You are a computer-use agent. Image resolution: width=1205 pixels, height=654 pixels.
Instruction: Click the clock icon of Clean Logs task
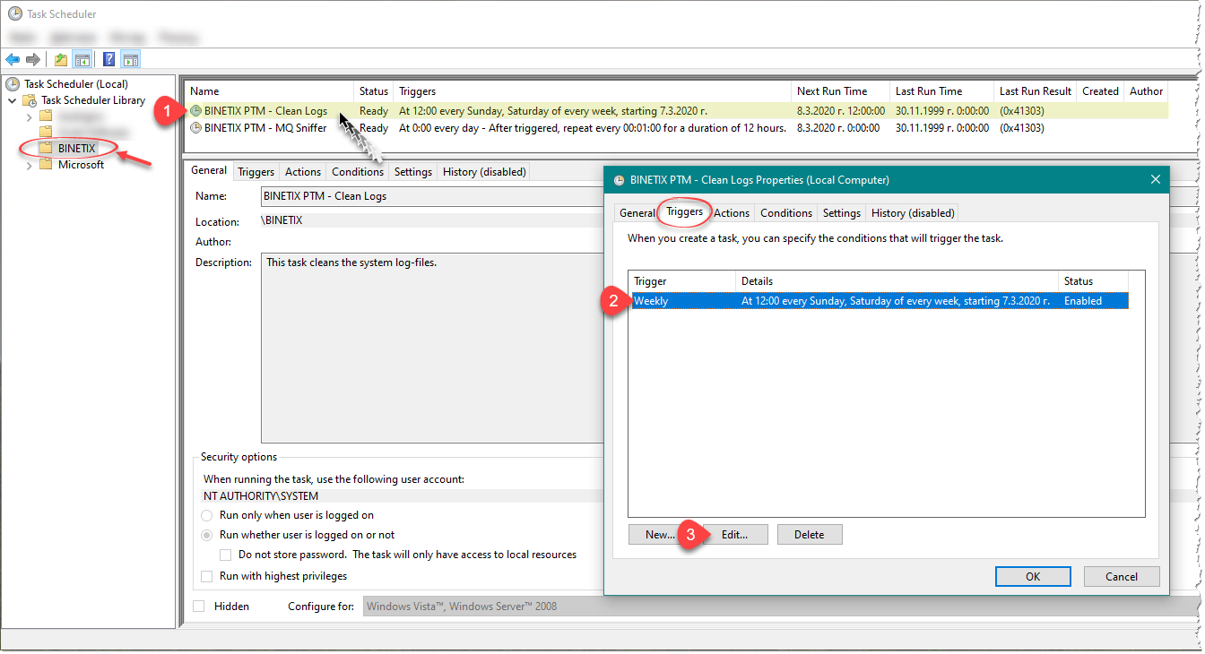[196, 111]
